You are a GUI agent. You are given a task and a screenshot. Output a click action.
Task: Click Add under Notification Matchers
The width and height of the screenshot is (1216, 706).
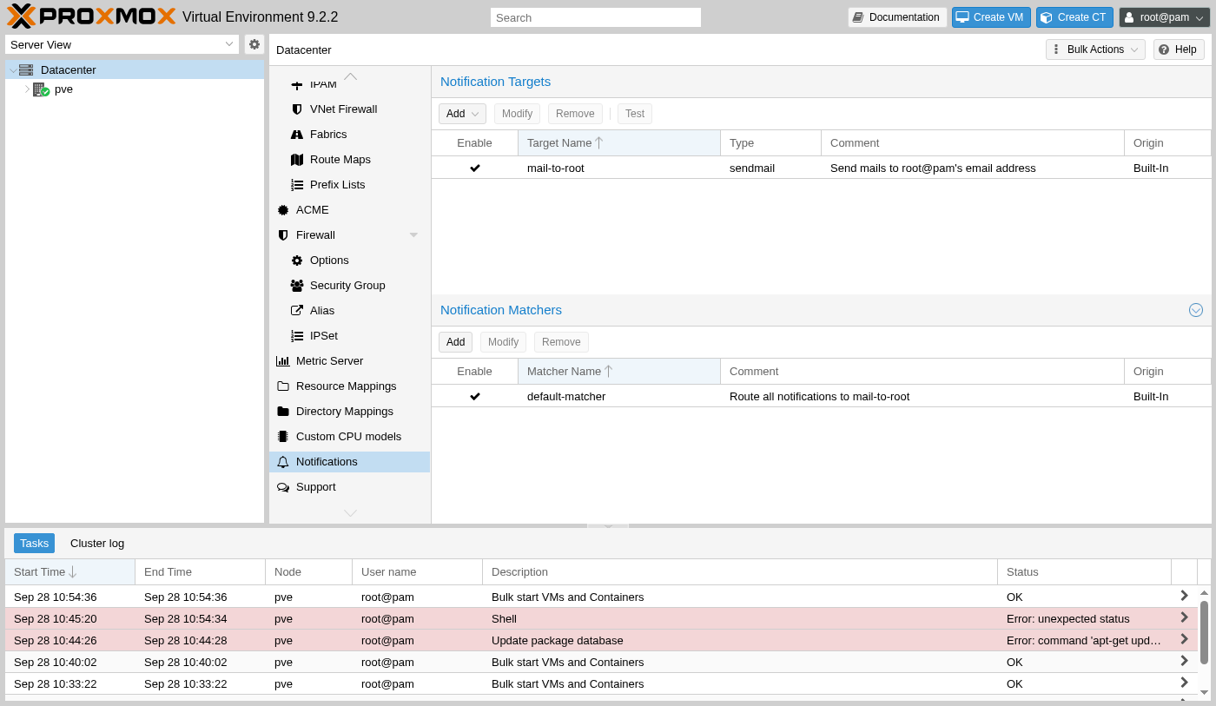456,342
